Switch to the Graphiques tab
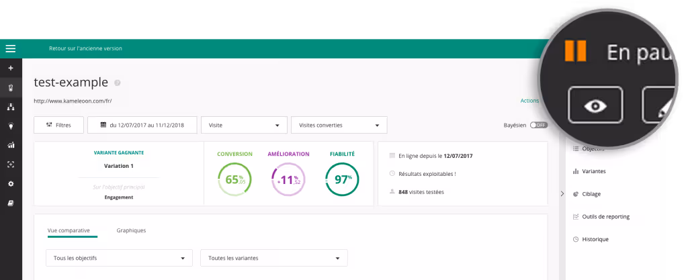The height and width of the screenshot is (280, 688). (x=131, y=230)
